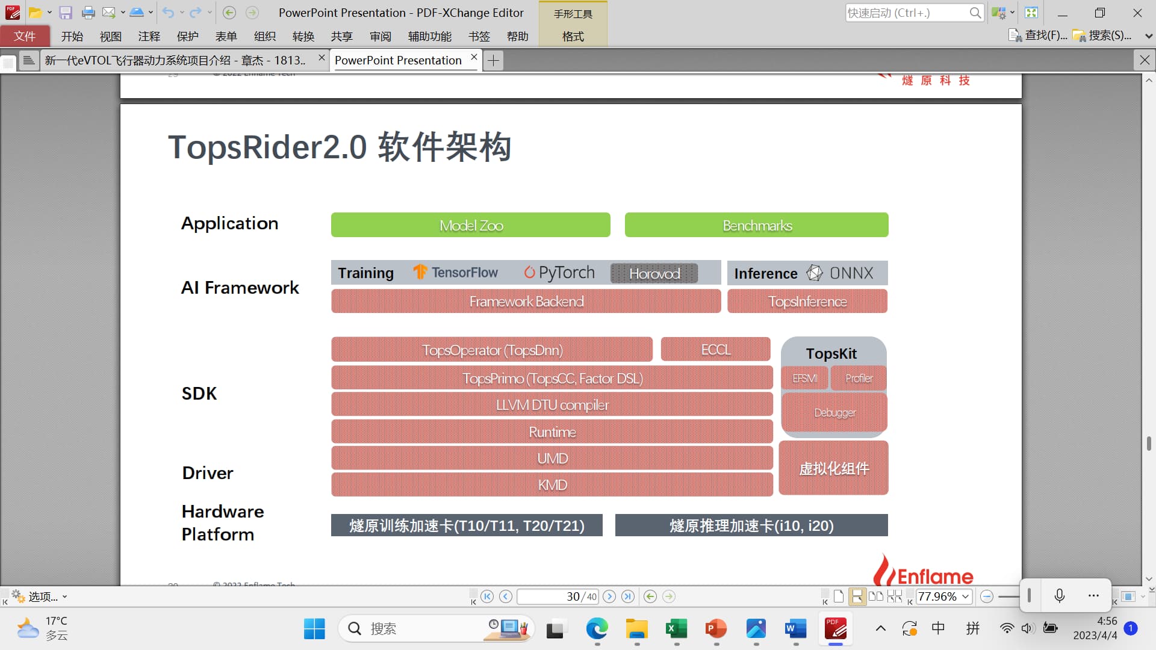Open a file with the folder icon

point(36,13)
